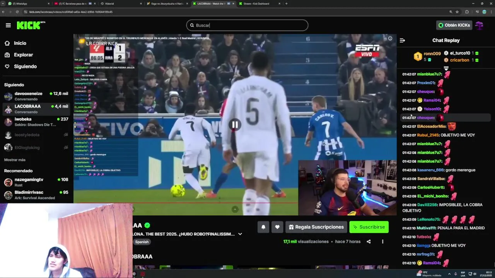Click username DavXE256 in chat
Viewport: 495px width, 278px height.
click(427, 205)
